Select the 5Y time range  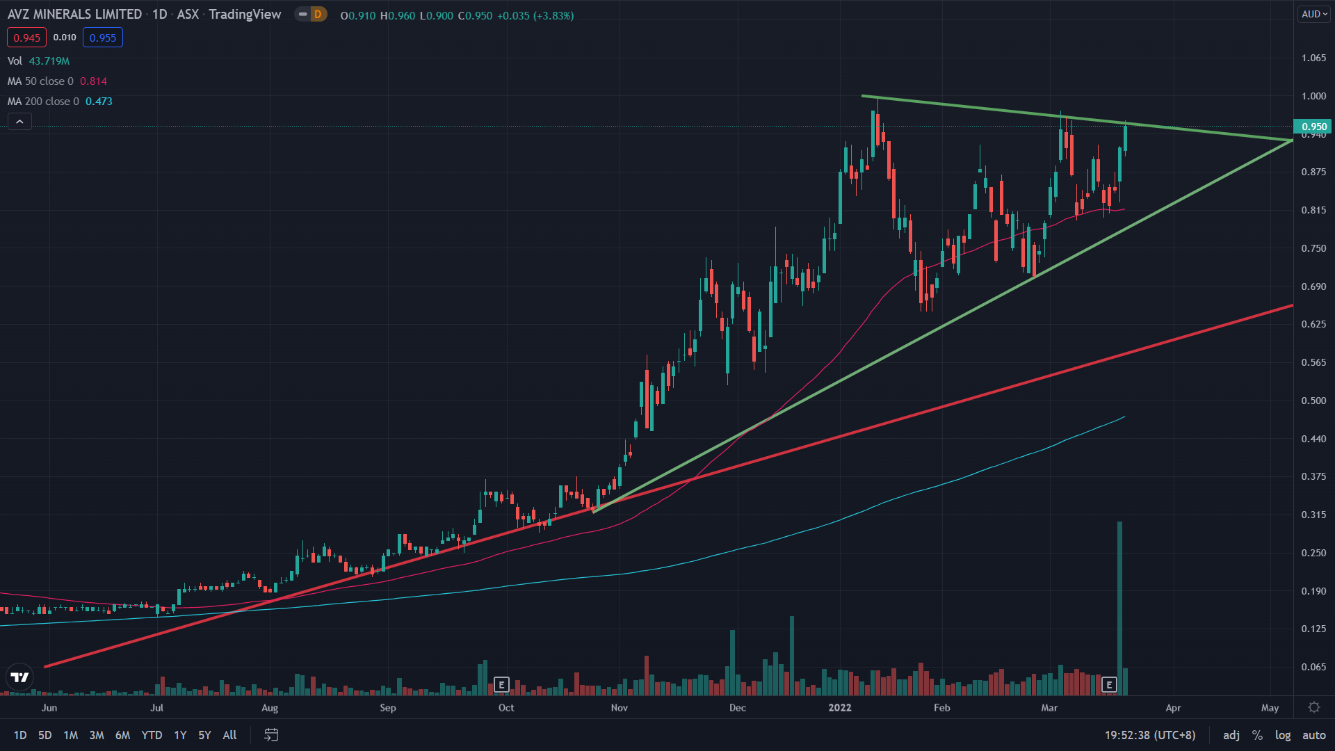click(x=204, y=735)
